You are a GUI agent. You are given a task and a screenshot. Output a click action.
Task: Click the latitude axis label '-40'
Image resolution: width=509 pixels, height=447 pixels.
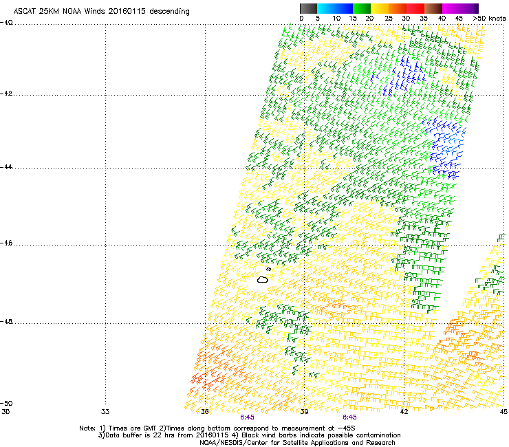click(x=6, y=23)
